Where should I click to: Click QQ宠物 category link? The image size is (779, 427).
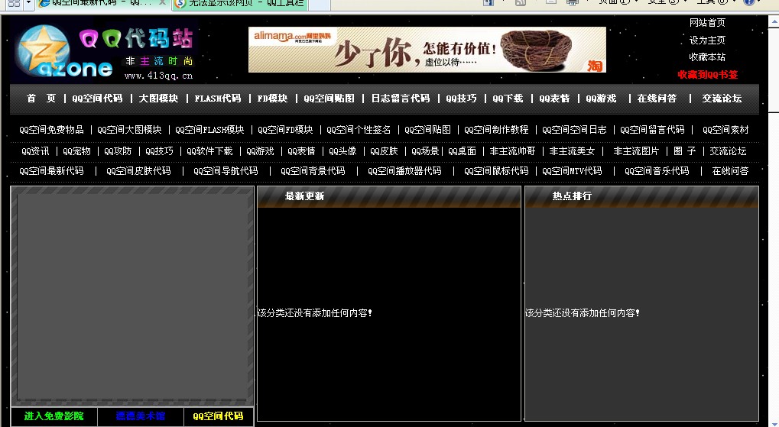coord(76,151)
